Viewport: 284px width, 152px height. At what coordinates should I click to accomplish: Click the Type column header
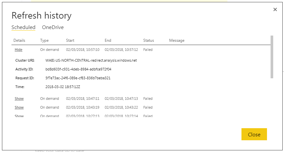[44, 40]
